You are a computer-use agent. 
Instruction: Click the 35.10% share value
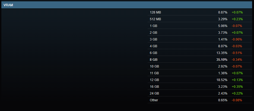(222, 60)
